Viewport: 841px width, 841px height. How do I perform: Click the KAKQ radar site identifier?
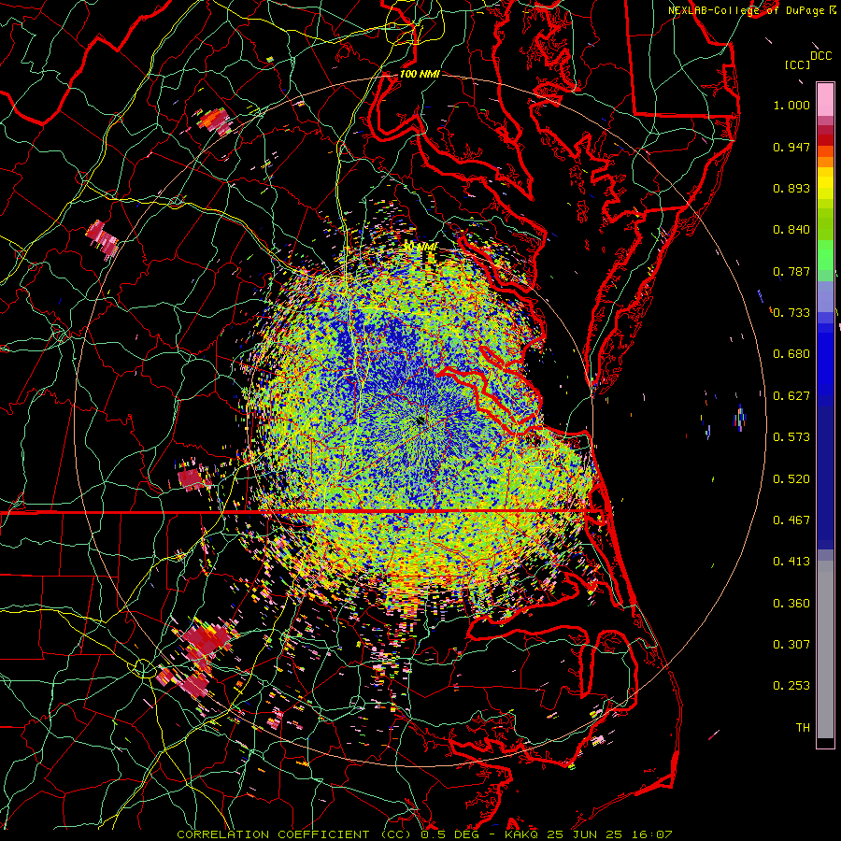coord(523,834)
